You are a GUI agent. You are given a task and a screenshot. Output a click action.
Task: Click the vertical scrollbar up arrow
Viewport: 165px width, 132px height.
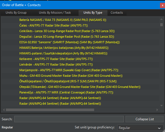(161, 19)
